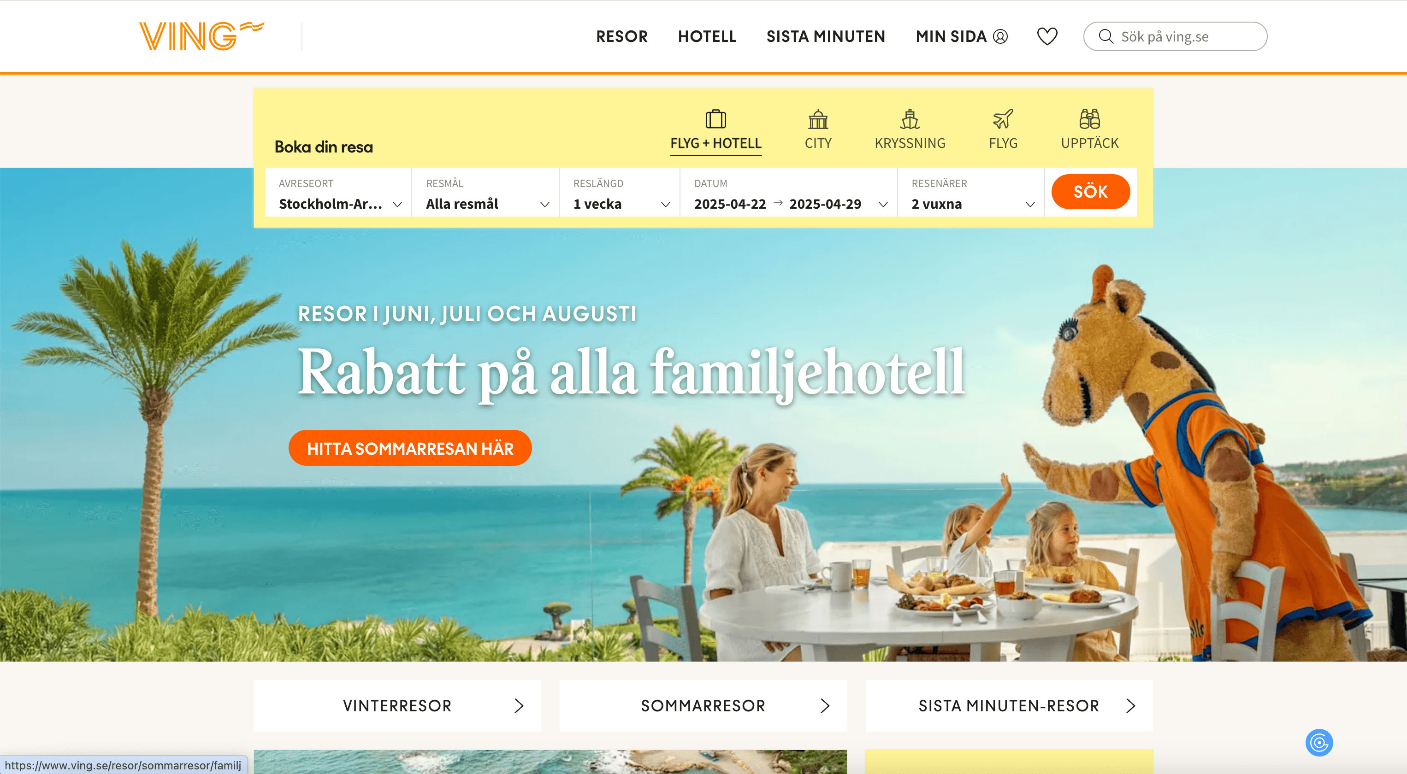The height and width of the screenshot is (774, 1407).
Task: Click the Ving logo
Action: tap(201, 36)
